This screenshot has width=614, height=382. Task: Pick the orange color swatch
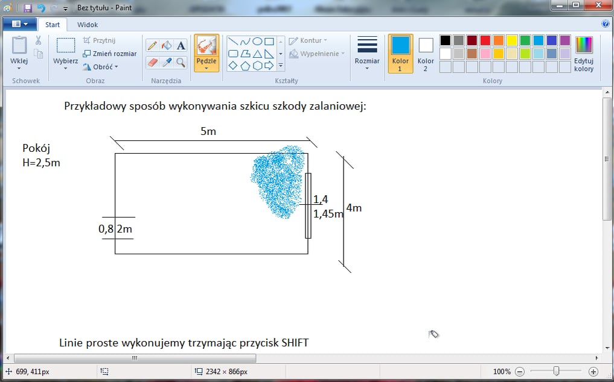(499, 40)
